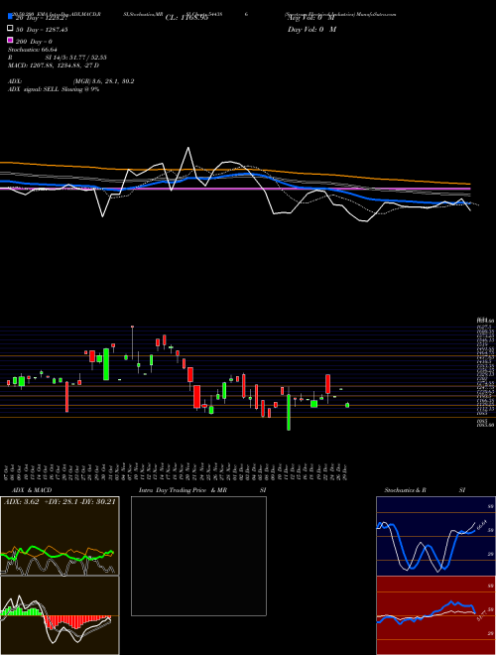496x655 pixels.
Task: Click the white 50 Day legend swatch
Action: (x=10, y=29)
